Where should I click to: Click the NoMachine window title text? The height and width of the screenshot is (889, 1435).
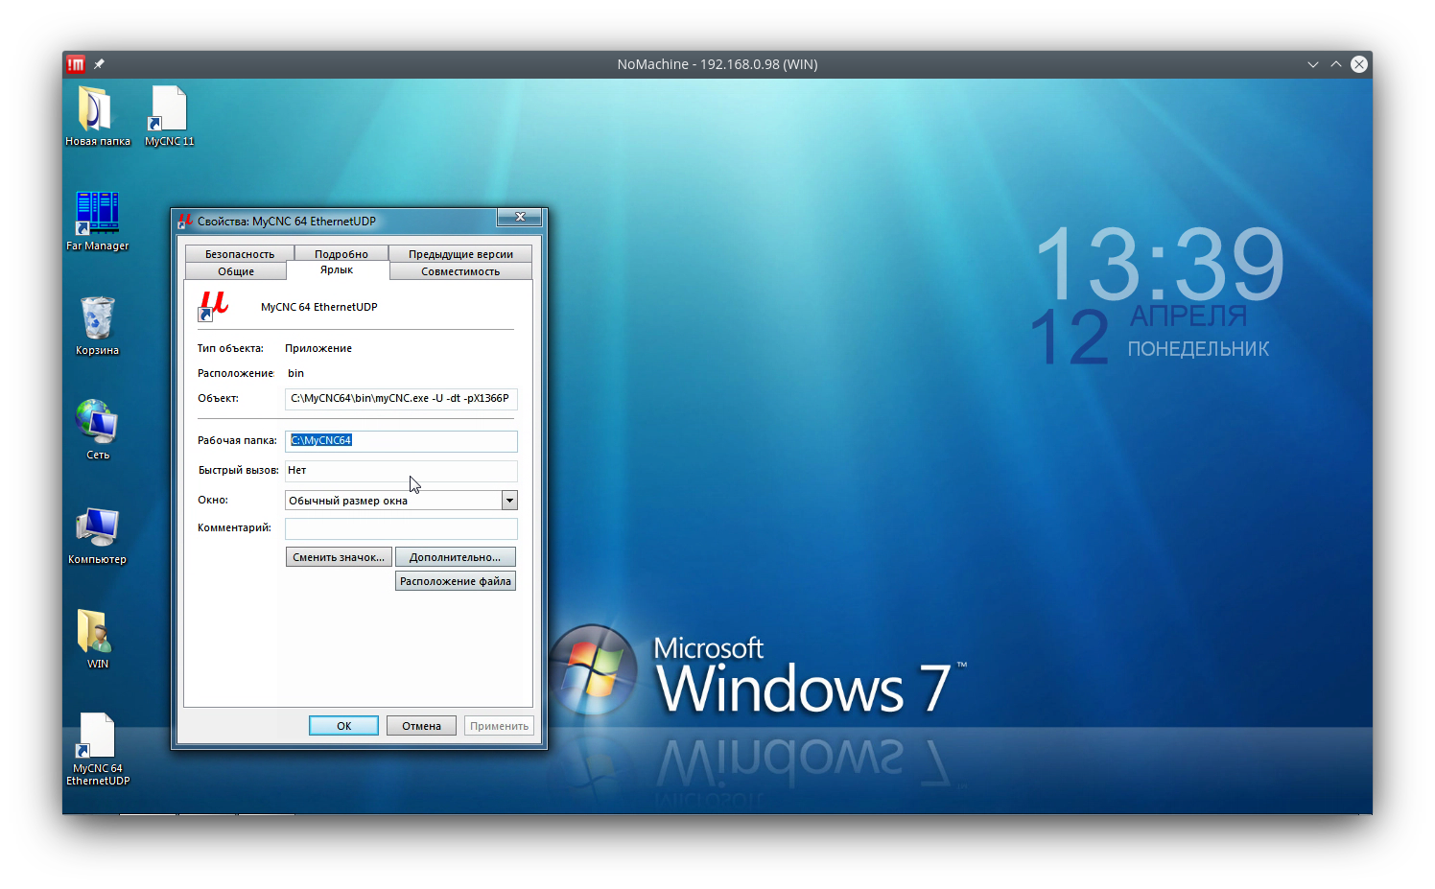pyautogui.click(x=717, y=64)
